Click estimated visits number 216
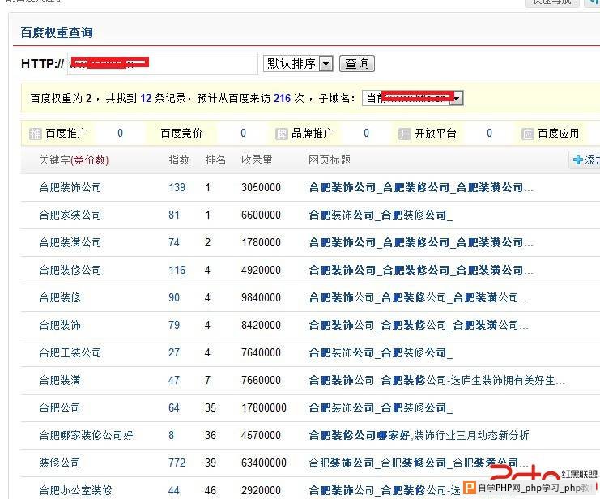 pyautogui.click(x=283, y=98)
